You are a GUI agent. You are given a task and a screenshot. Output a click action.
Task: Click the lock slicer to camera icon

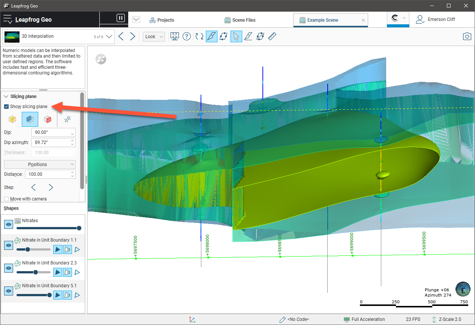pos(67,119)
